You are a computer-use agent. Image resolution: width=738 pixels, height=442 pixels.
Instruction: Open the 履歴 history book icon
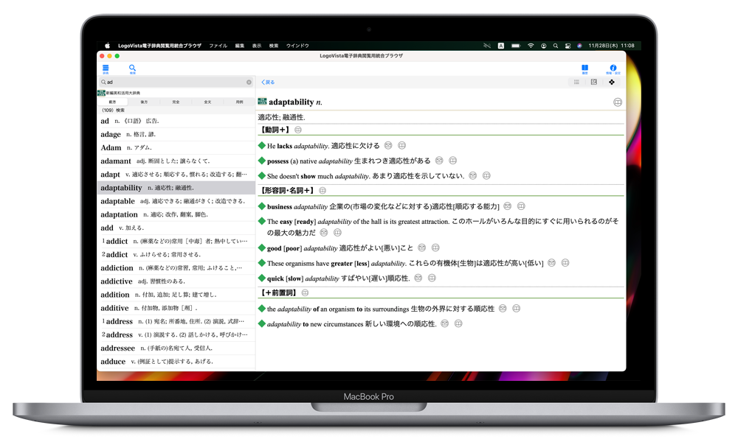(584, 69)
